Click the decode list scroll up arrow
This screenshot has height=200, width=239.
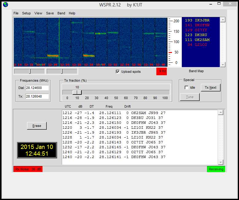click(221, 113)
